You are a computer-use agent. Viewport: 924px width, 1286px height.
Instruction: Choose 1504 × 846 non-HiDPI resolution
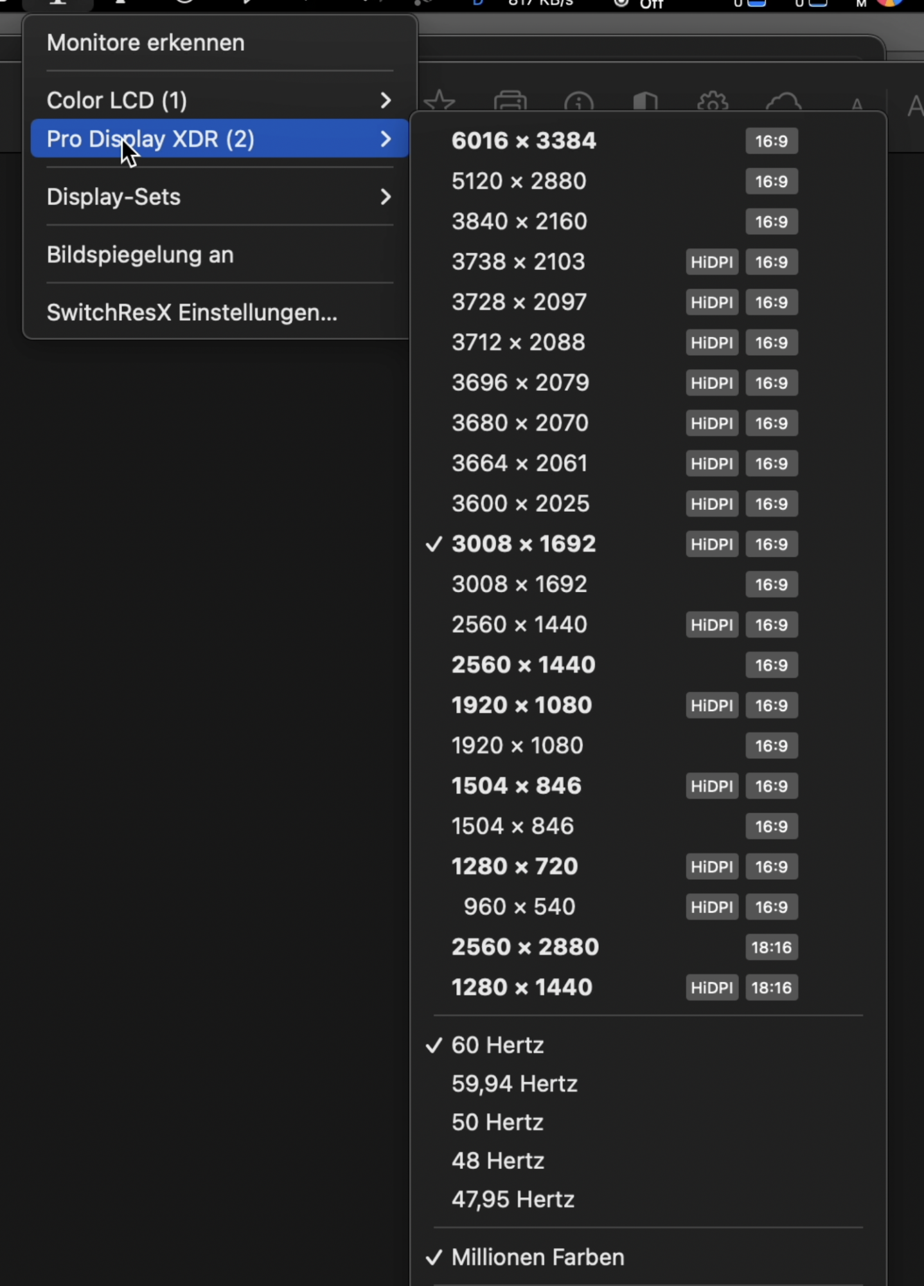648,826
